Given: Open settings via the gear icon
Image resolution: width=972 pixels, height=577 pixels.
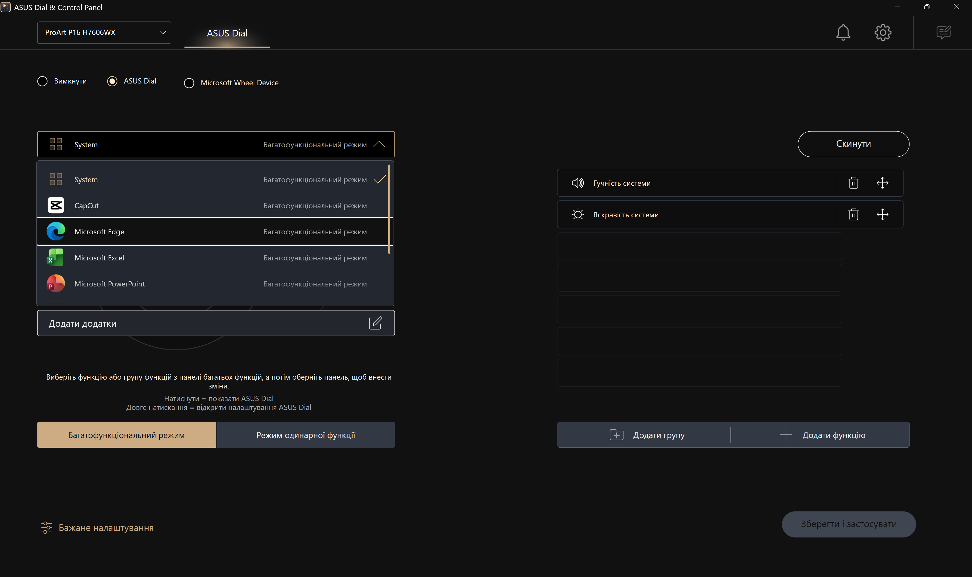Looking at the screenshot, I should [883, 32].
